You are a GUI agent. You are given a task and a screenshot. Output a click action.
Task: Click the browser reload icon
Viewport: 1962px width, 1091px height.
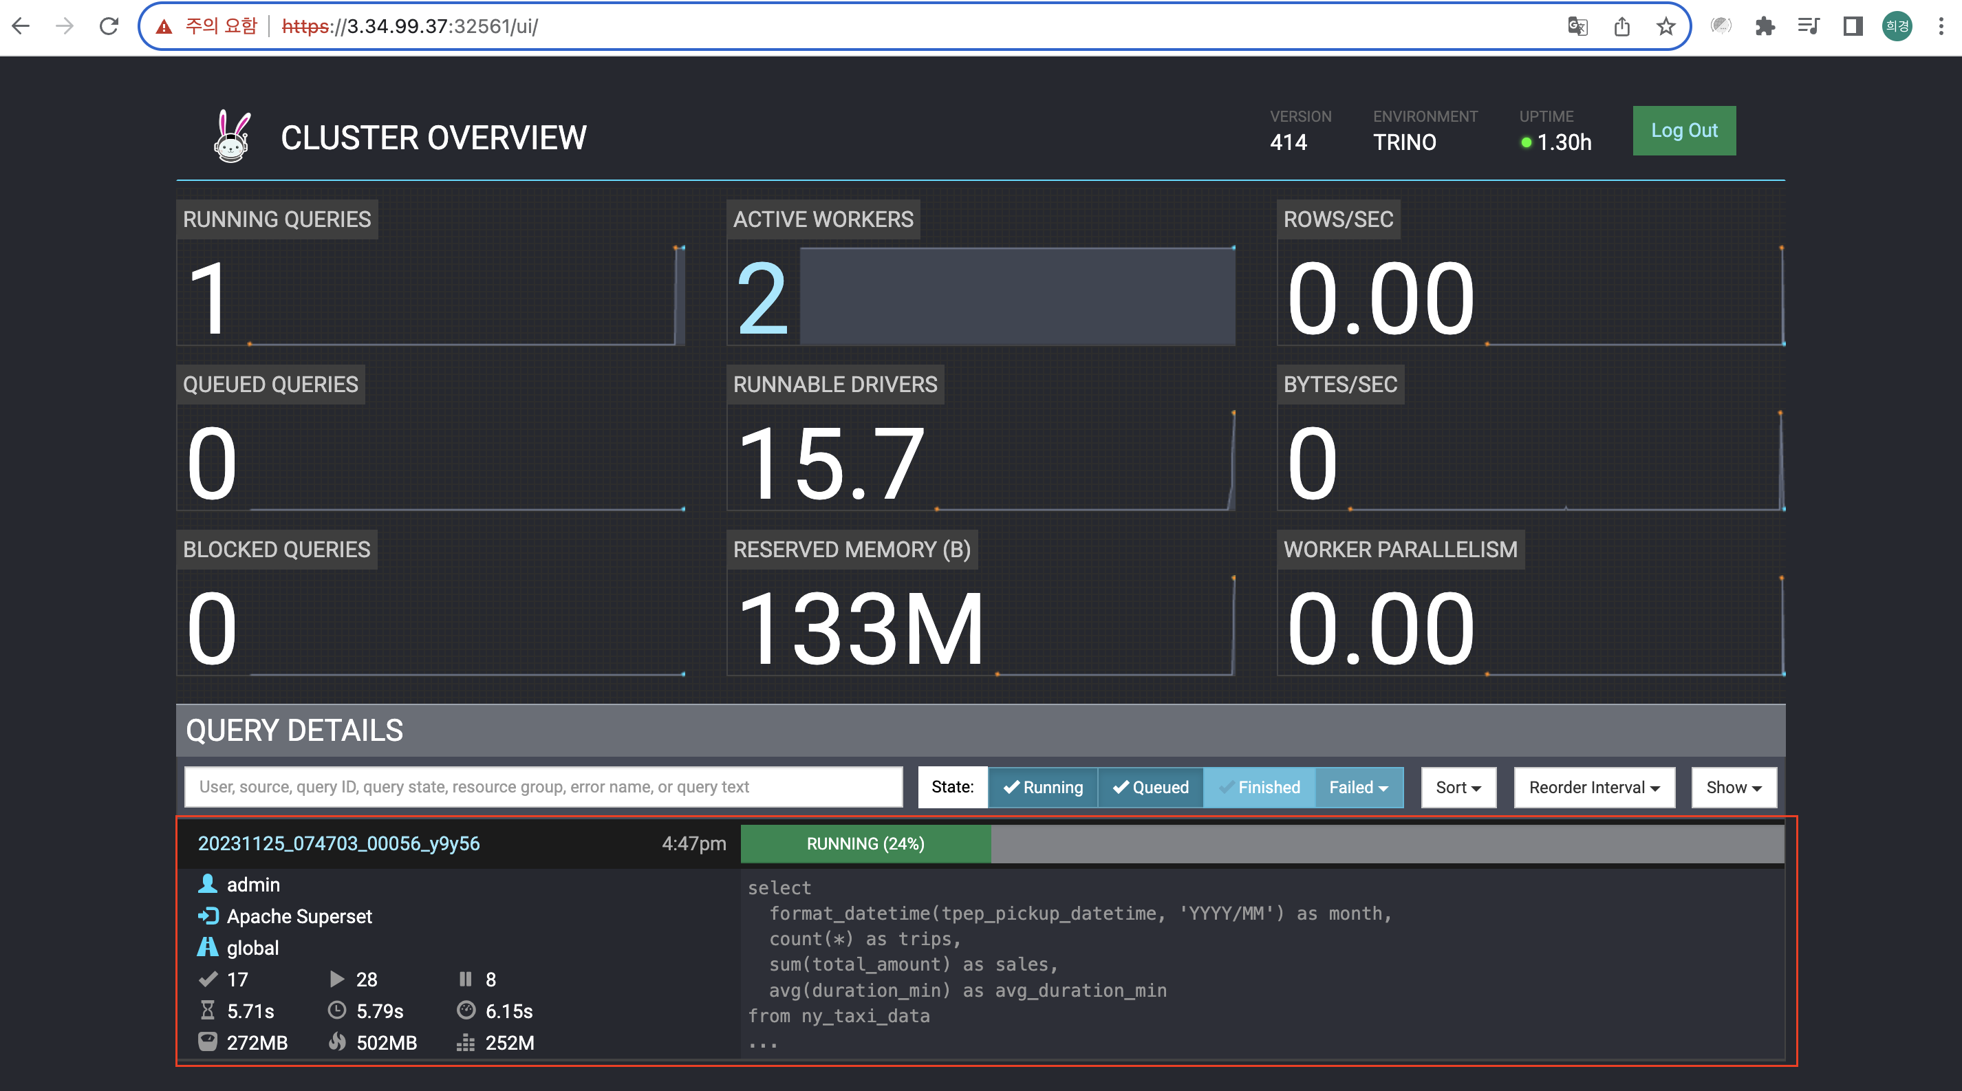(x=109, y=27)
